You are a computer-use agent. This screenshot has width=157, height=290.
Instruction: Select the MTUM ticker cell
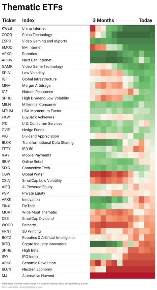[7, 111]
